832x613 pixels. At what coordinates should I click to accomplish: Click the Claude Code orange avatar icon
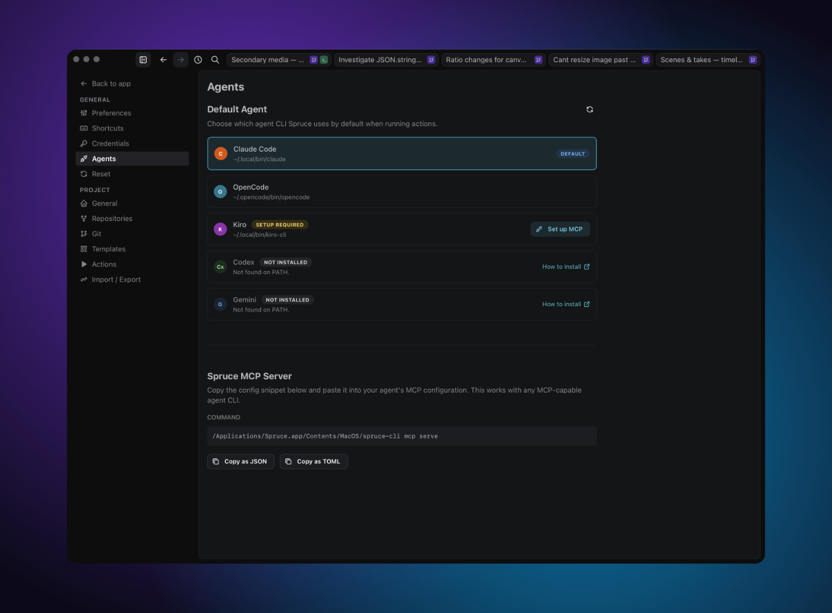(221, 153)
